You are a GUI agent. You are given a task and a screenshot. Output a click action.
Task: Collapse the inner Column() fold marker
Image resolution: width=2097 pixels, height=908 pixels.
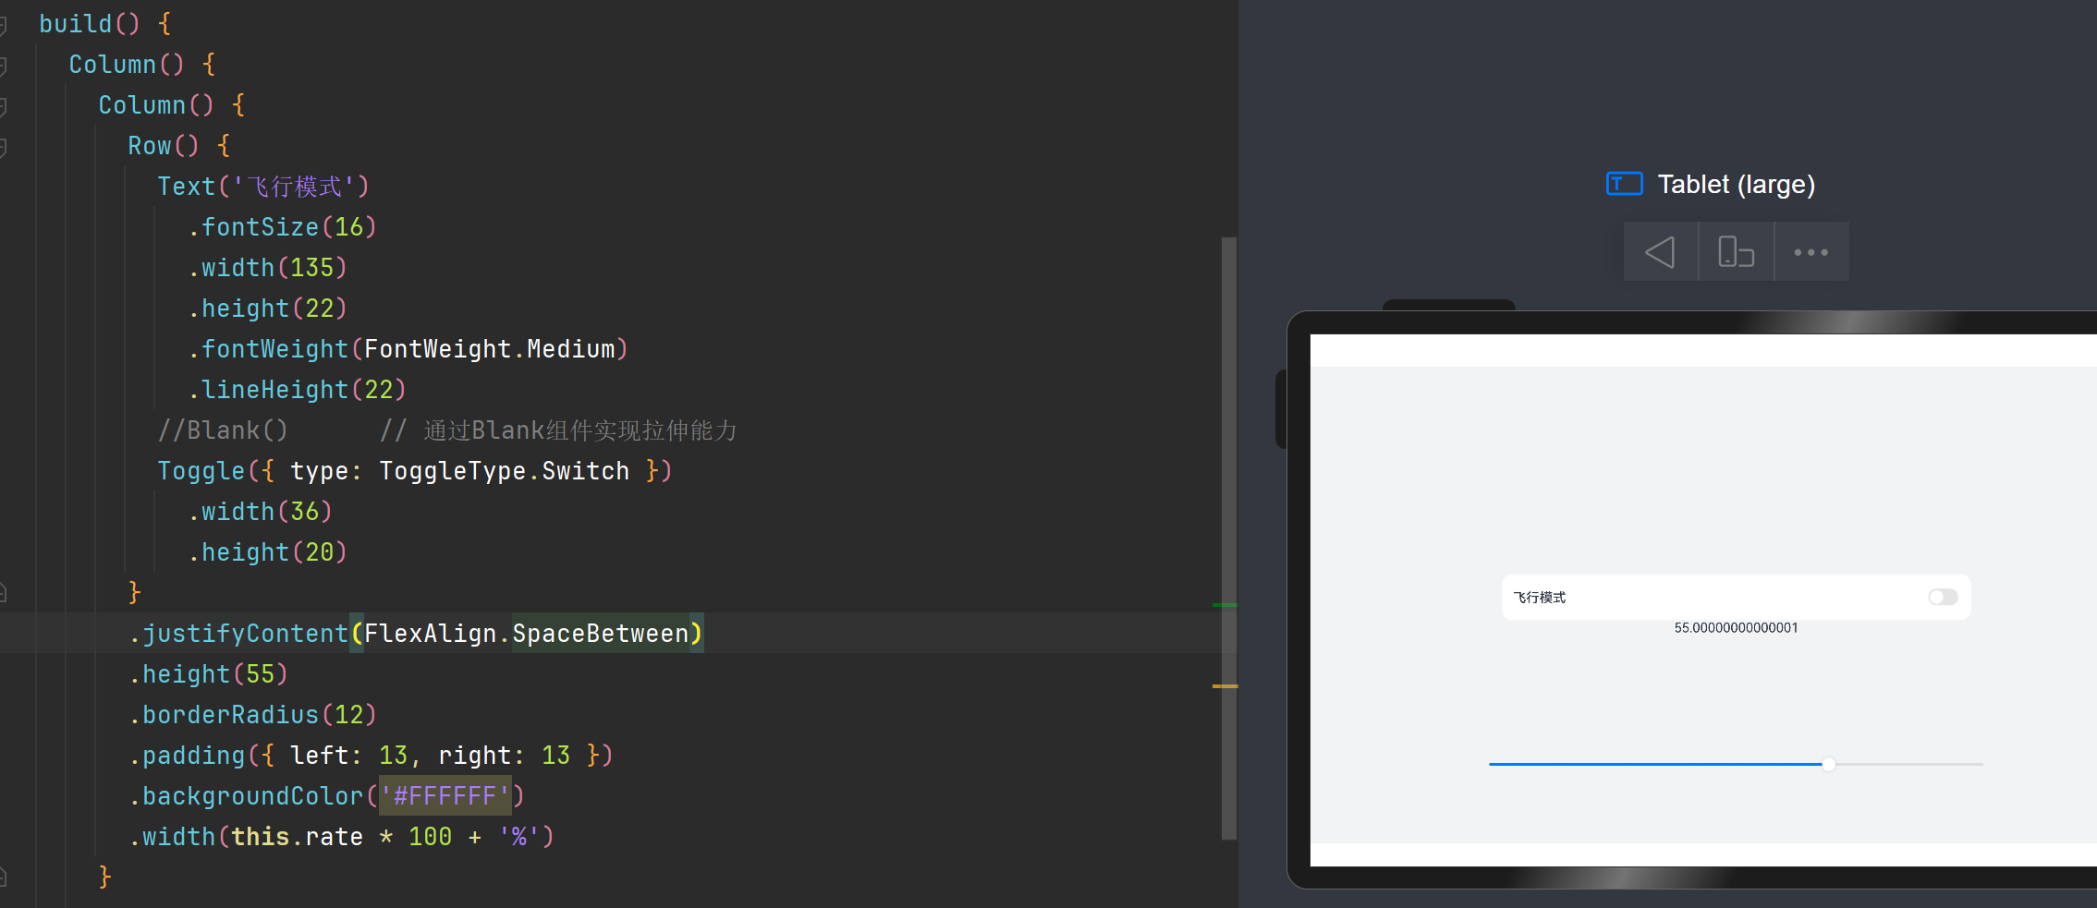point(4,106)
